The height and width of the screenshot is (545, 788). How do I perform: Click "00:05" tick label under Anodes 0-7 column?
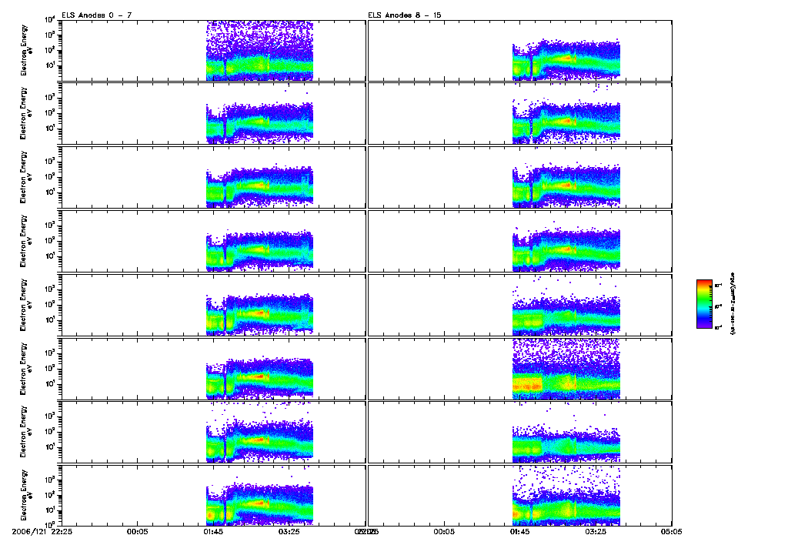point(137,531)
